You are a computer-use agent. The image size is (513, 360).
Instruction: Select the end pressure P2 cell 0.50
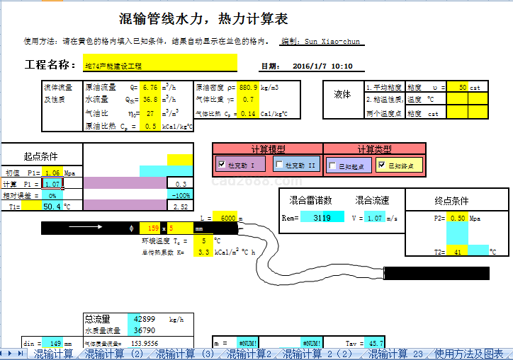[x=458, y=219]
